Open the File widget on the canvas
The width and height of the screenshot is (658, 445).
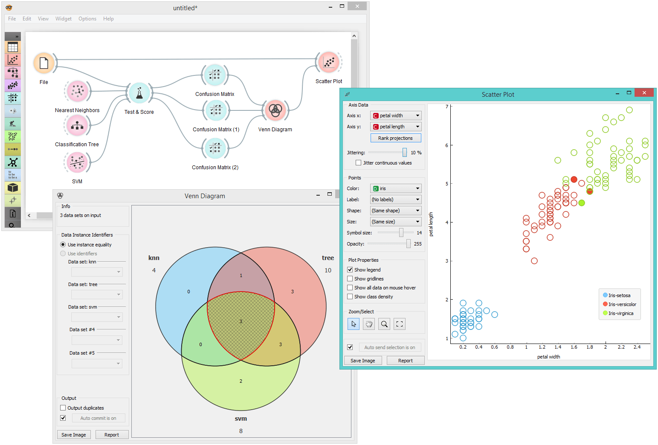44,62
